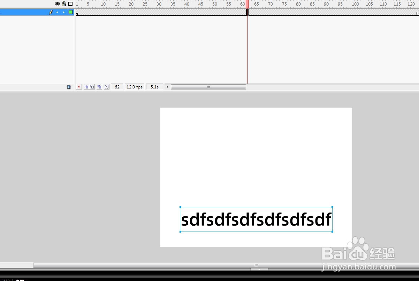Select the sdfsdfsdfsdfsdfsdf text on stage

pyautogui.click(x=256, y=220)
